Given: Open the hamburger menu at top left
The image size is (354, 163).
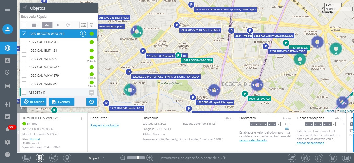Looking at the screenshot, I should (8, 9).
